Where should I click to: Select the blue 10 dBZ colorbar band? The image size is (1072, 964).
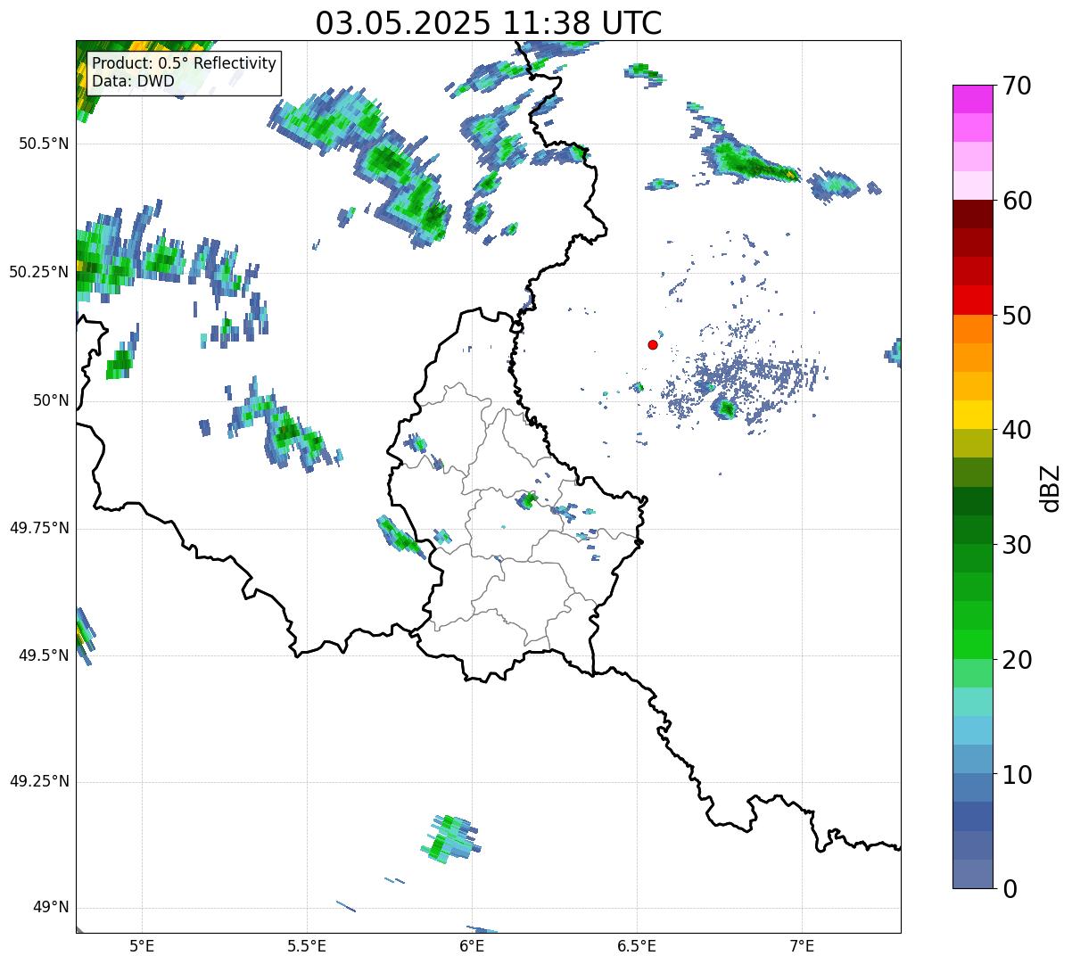pyautogui.click(x=972, y=759)
